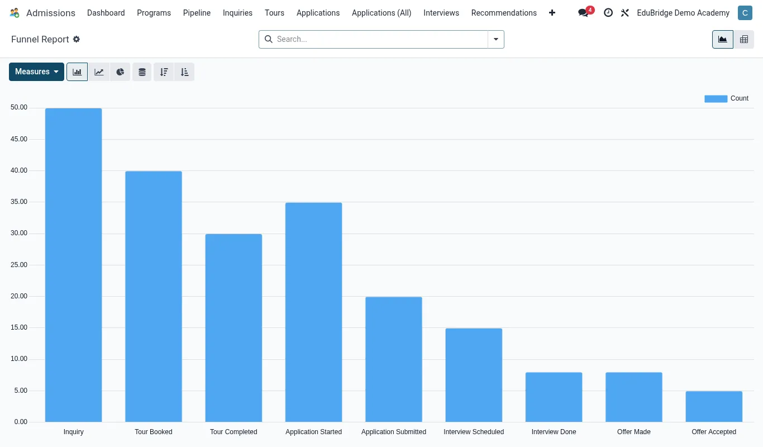Click the 50.00 y-axis value
Viewport: 763px width, 447px height.
(19, 107)
